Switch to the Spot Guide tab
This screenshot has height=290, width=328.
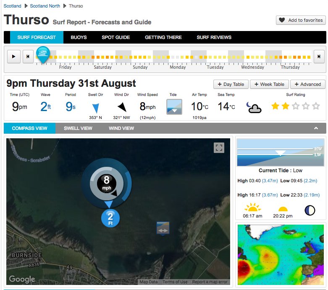click(115, 37)
